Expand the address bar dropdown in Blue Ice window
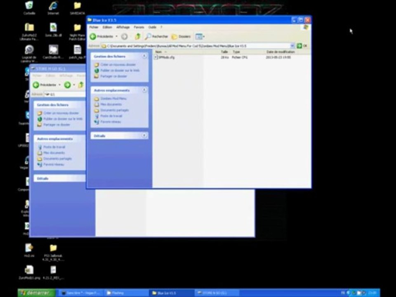This screenshot has width=396, height=297. click(292, 46)
